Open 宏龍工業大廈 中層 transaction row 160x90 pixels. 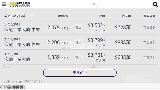(x=80, y=27)
